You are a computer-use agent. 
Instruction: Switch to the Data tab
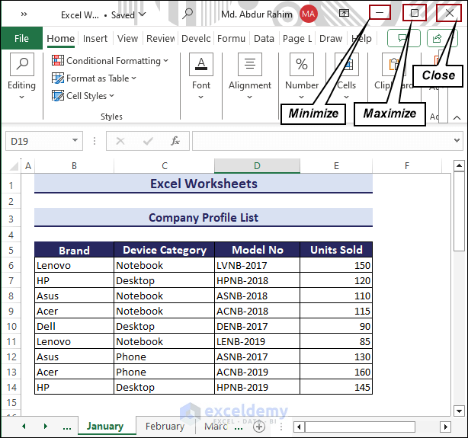[264, 39]
